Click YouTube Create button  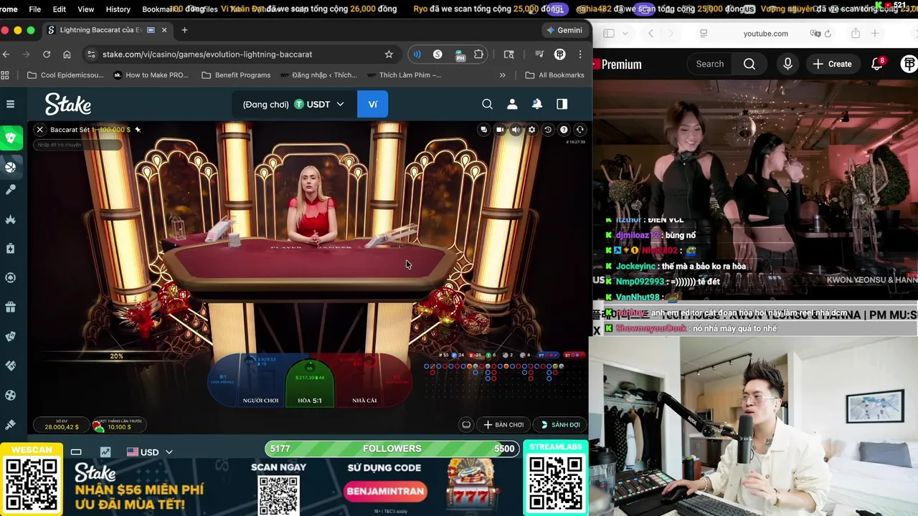832,64
